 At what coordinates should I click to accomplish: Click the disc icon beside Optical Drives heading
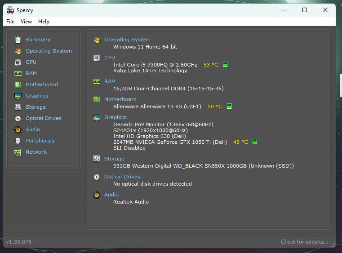(97, 177)
